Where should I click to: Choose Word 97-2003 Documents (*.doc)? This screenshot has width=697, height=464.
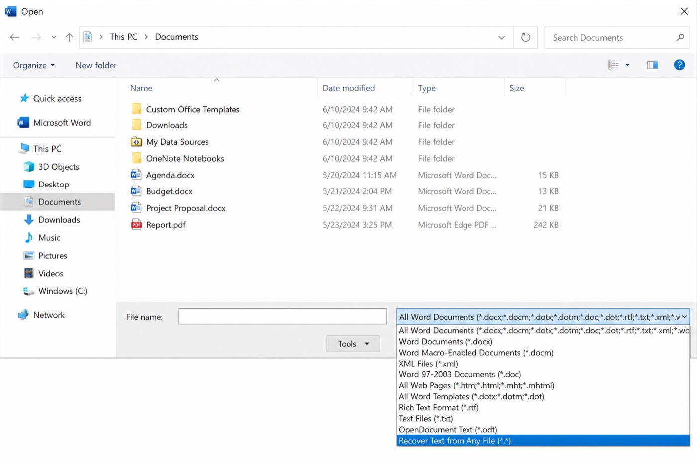(543, 374)
